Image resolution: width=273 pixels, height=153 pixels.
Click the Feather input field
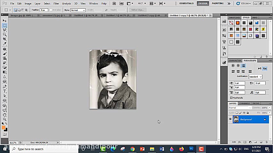coord(44,10)
